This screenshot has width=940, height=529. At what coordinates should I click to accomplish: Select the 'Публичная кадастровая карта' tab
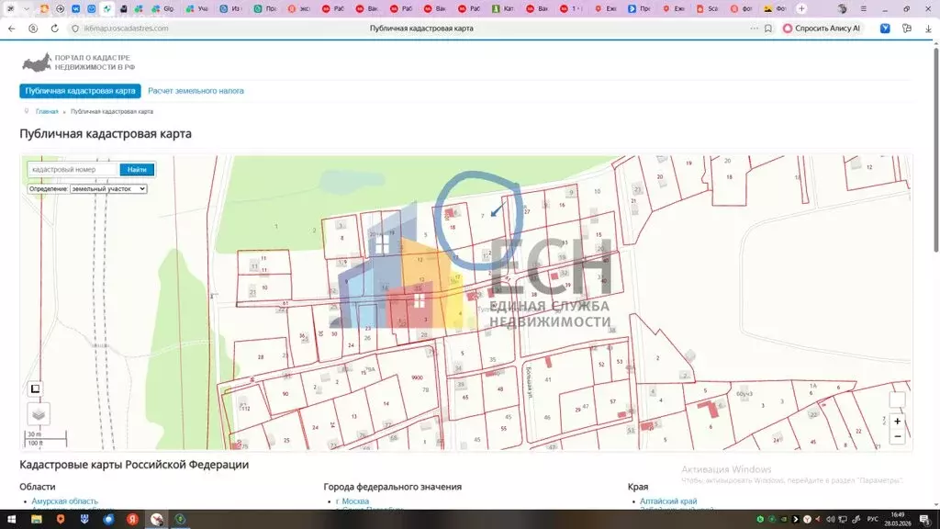point(81,91)
